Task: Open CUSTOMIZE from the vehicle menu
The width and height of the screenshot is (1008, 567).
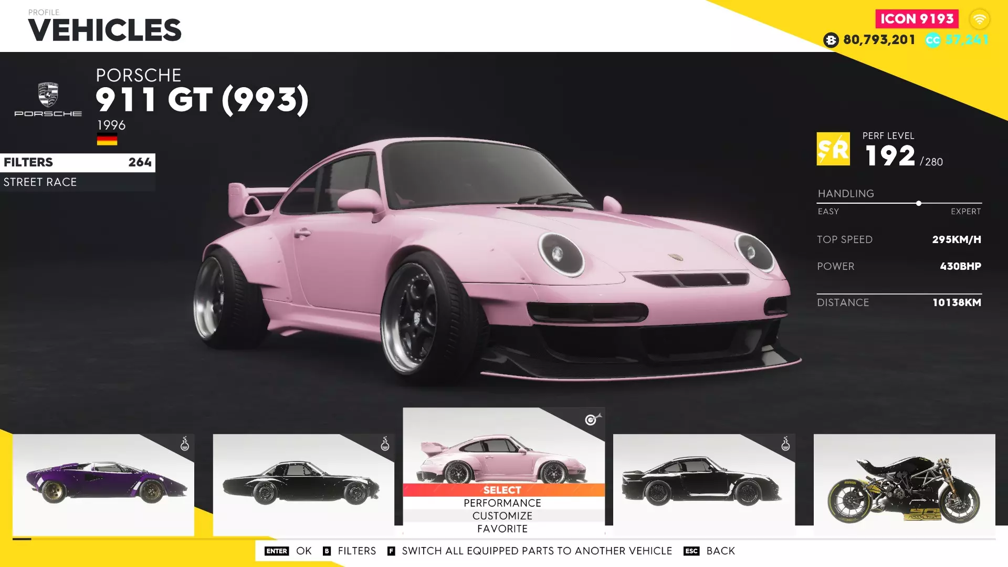Action: pos(502,516)
